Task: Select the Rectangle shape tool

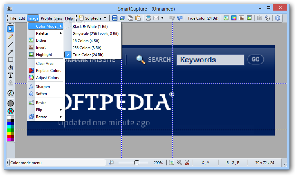Action: click(11, 60)
